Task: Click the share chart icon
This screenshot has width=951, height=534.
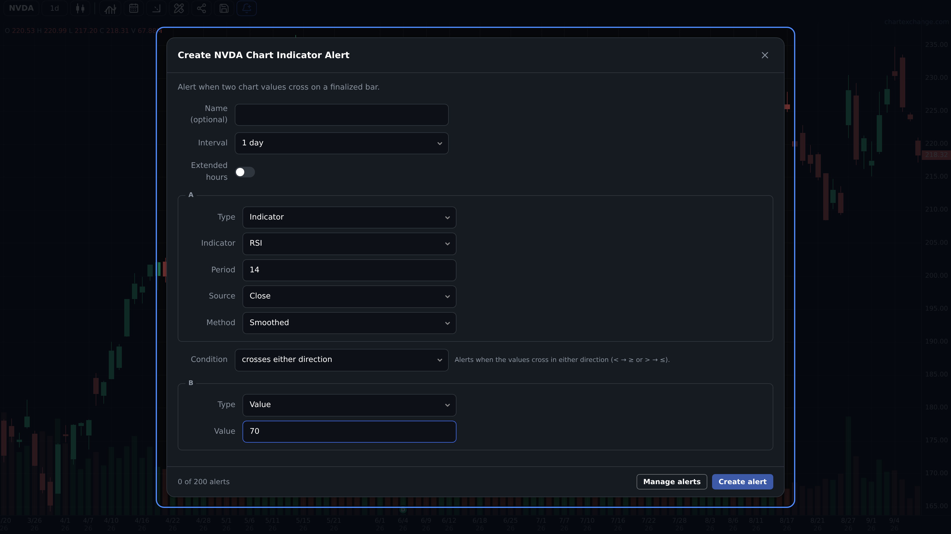Action: tap(201, 8)
